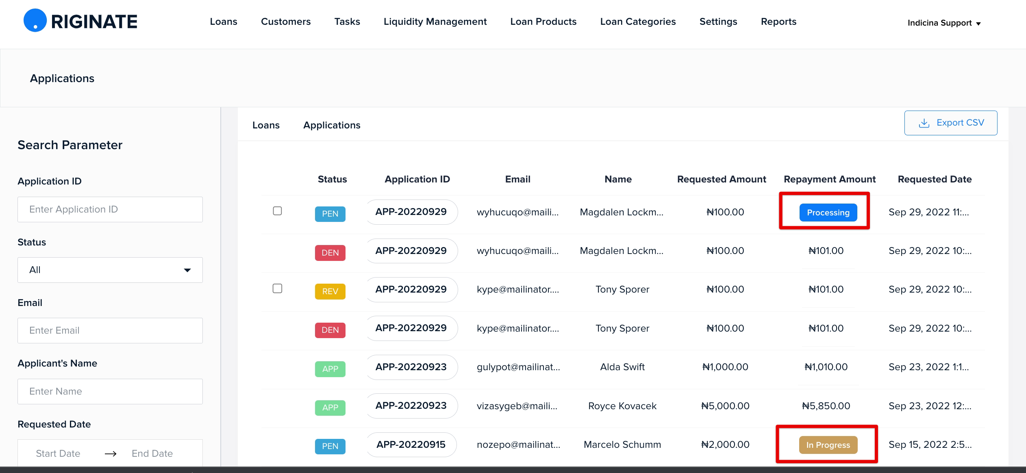The width and height of the screenshot is (1026, 473).
Task: Open application APP-20220915 ID link
Action: coord(411,445)
